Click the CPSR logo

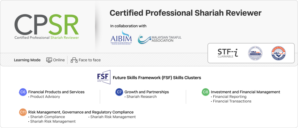pos(47,26)
